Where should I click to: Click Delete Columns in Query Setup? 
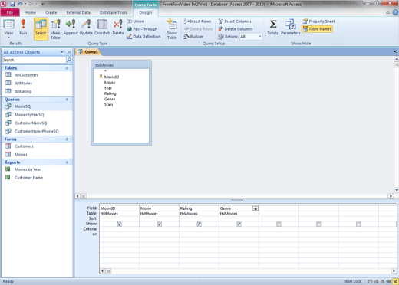point(236,29)
